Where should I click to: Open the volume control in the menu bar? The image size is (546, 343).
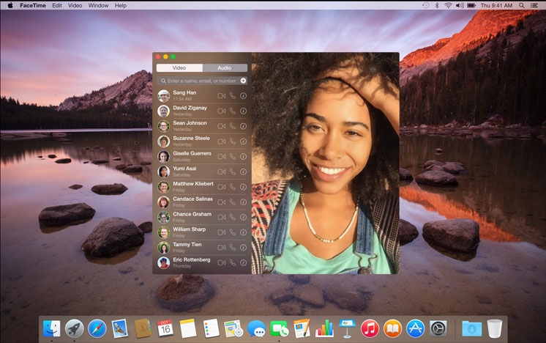click(x=460, y=5)
